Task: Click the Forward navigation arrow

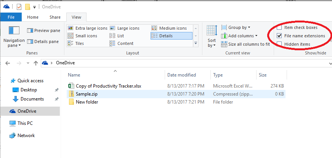Action: tap(19, 63)
